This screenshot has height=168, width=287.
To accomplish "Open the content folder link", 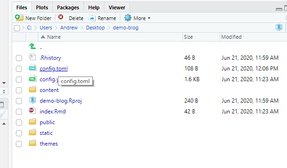I will pos(49,90).
